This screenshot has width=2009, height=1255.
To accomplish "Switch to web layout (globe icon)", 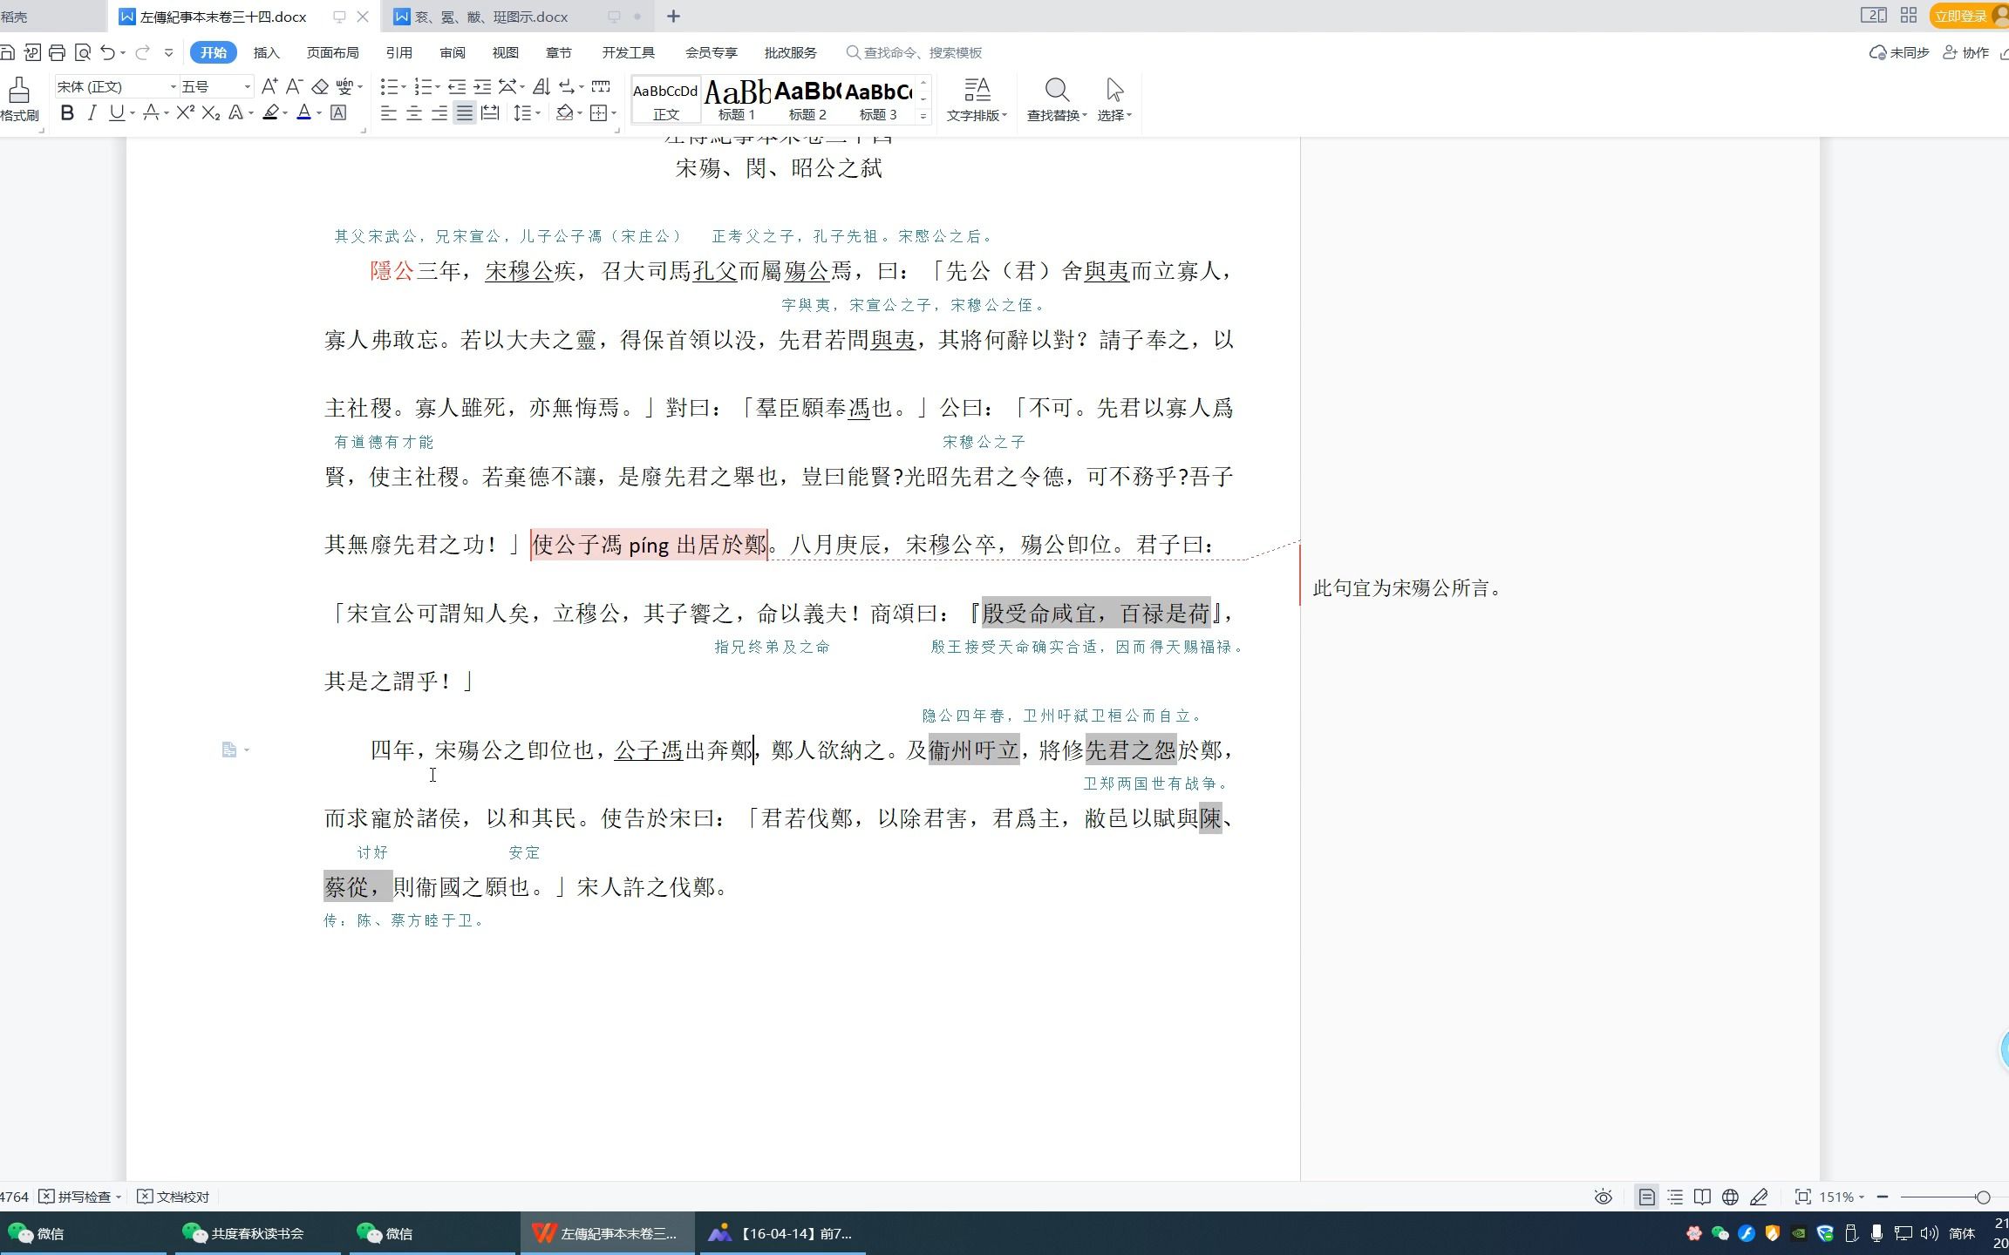I will tap(1730, 1197).
